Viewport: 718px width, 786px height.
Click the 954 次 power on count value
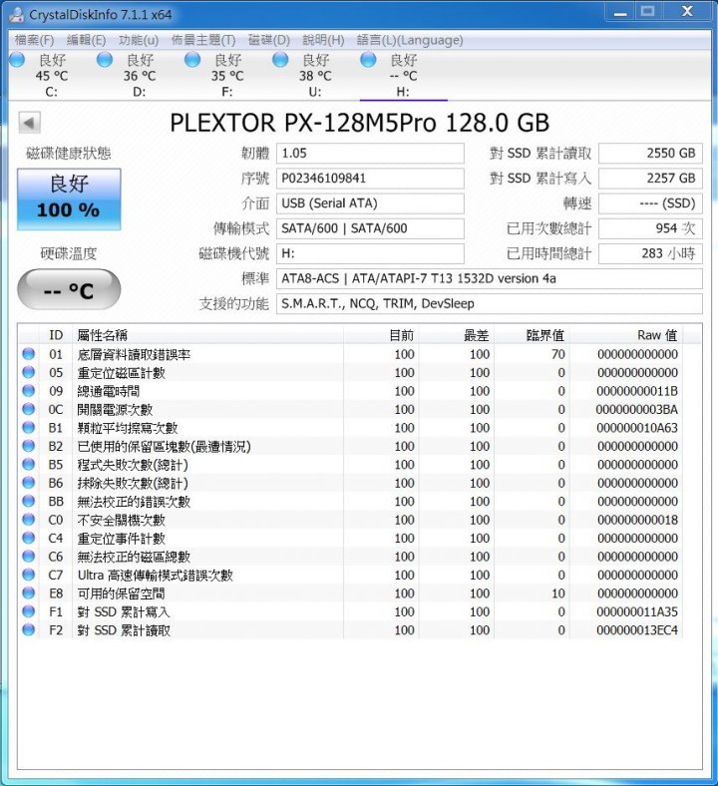(650, 228)
